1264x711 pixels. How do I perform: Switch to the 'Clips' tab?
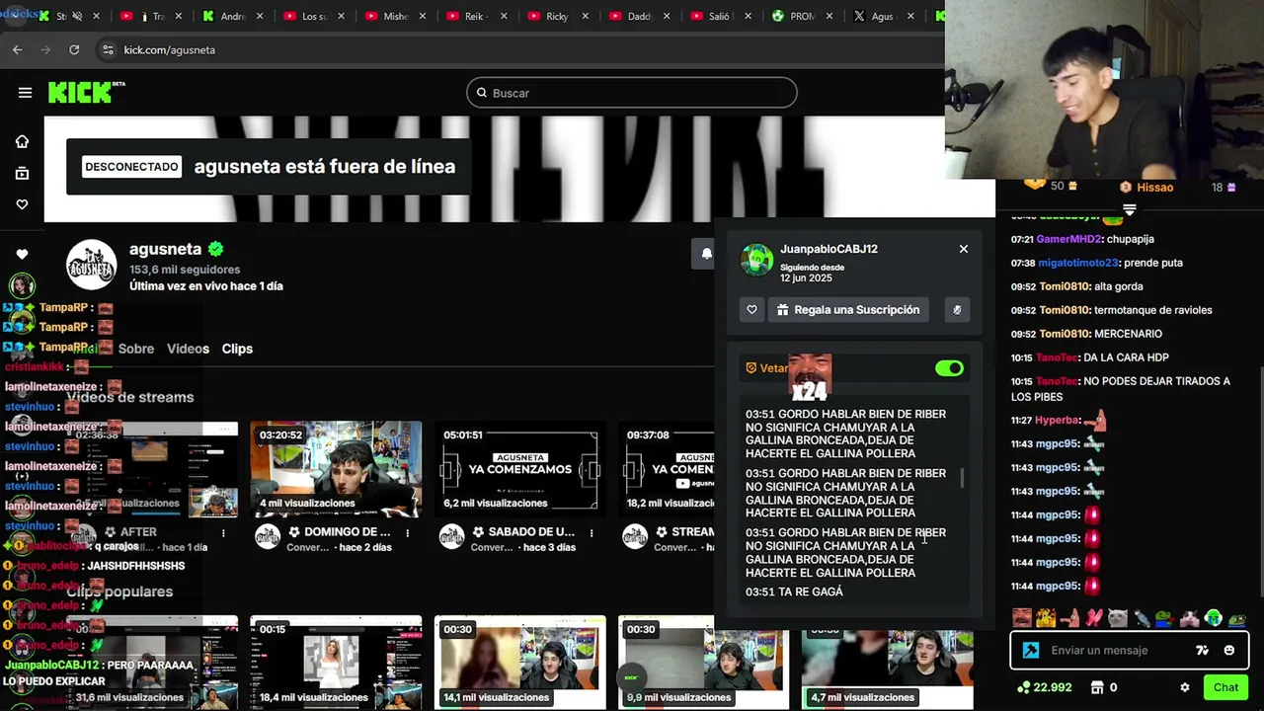pos(237,349)
